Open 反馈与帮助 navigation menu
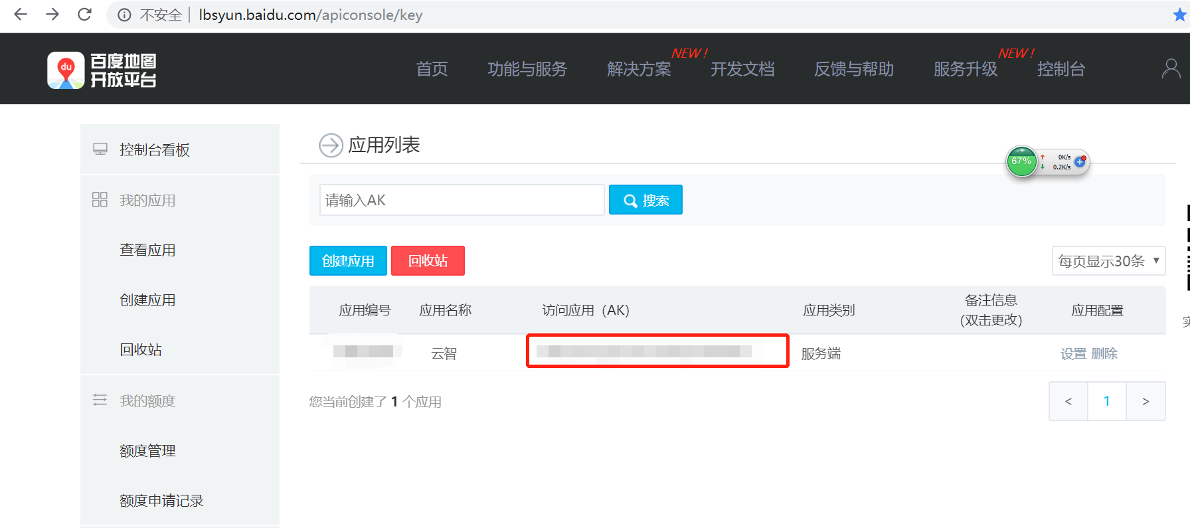The width and height of the screenshot is (1190, 528). pyautogui.click(x=854, y=69)
